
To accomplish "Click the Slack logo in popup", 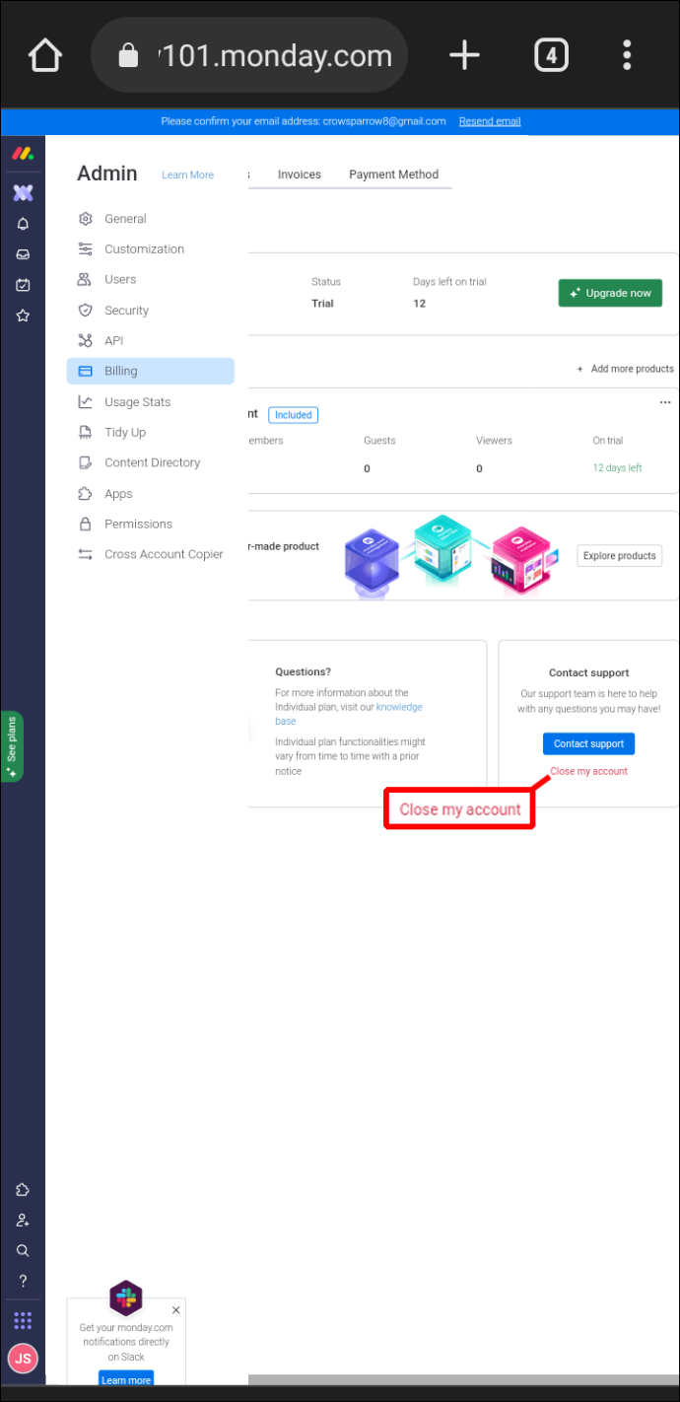I will [x=126, y=1297].
